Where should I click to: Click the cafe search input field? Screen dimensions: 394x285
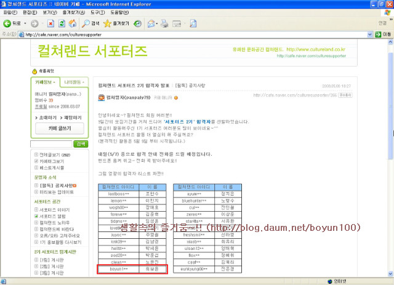coord(51,144)
